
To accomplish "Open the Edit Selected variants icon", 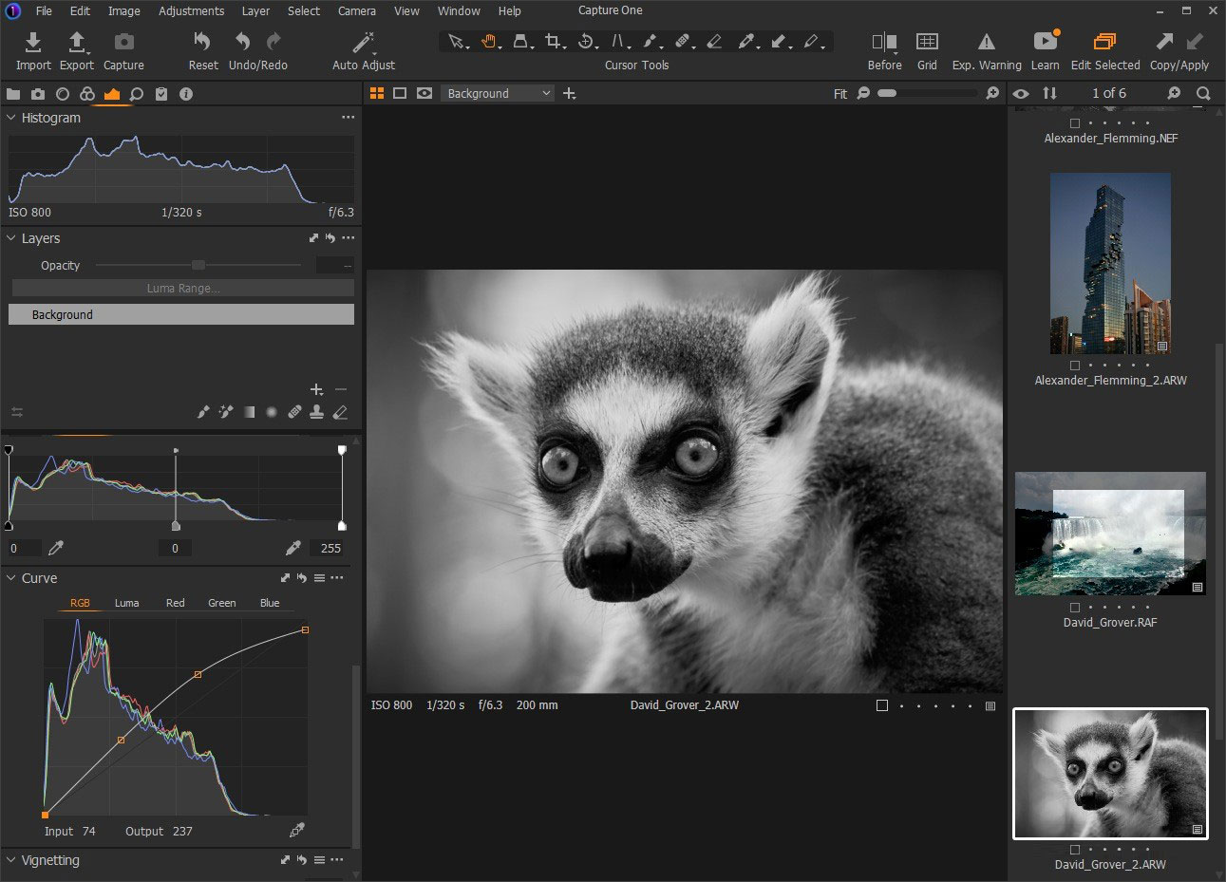I will pyautogui.click(x=1104, y=43).
